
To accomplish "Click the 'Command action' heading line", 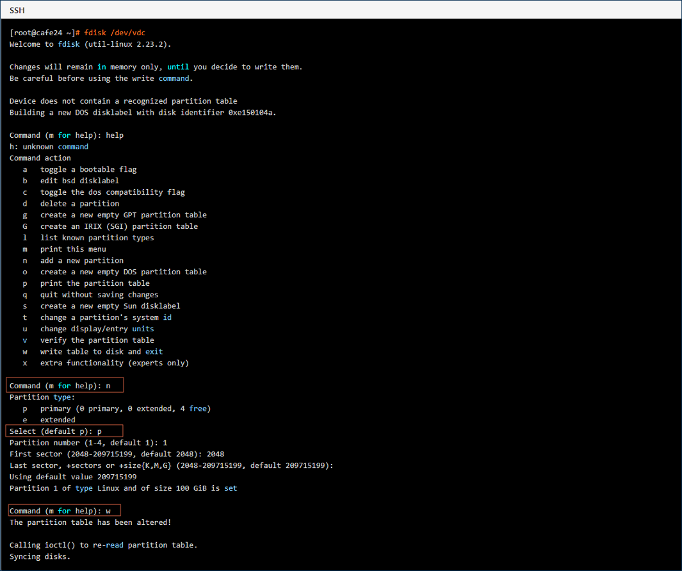I will pos(40,158).
